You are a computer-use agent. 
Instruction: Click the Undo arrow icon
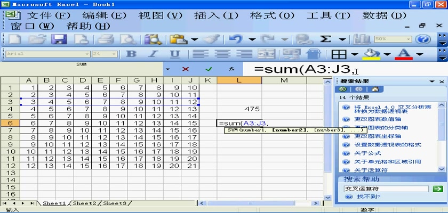pos(236,39)
